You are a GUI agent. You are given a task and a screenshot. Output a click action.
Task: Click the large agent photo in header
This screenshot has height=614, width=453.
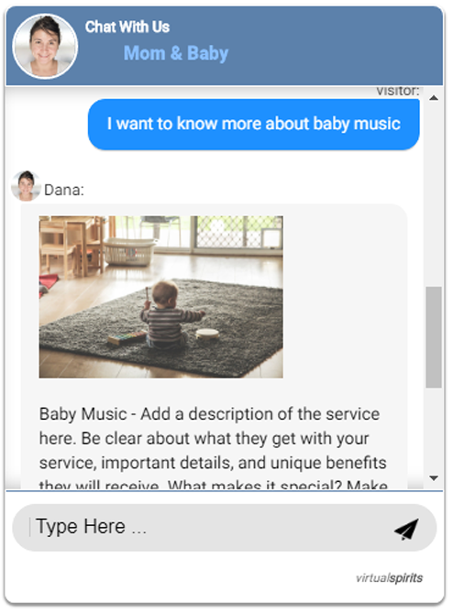[45, 47]
